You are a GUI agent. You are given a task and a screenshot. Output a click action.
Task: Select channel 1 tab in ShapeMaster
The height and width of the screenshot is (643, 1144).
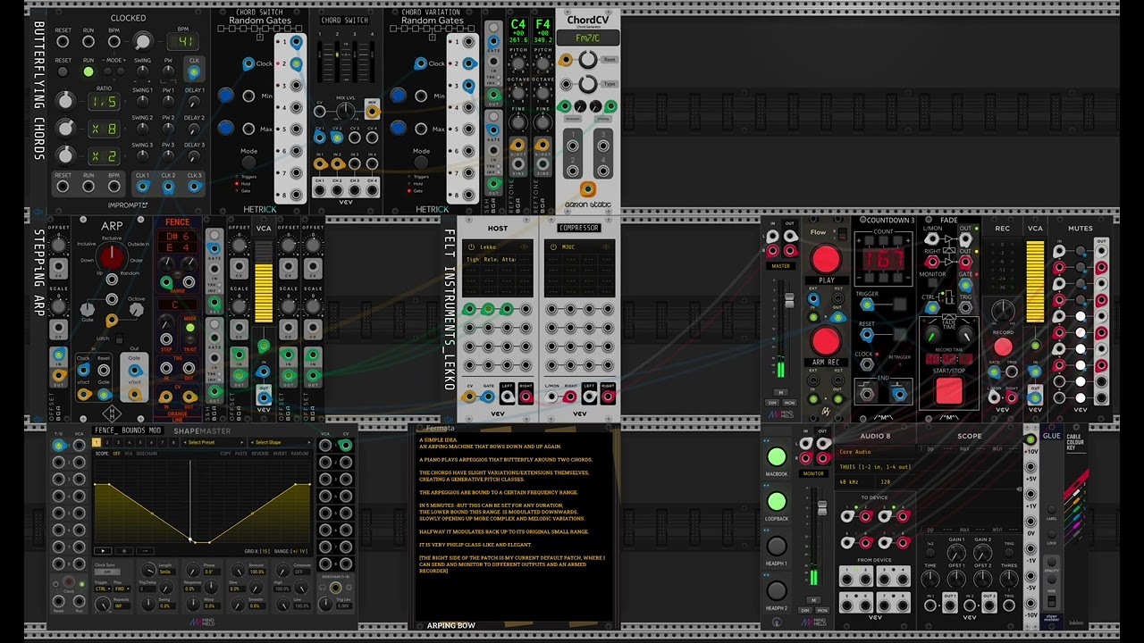coord(97,443)
